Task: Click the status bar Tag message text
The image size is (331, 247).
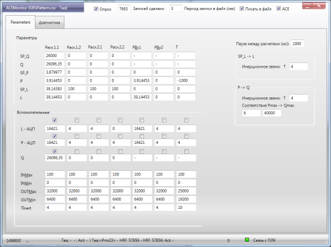Action: tap(118, 240)
